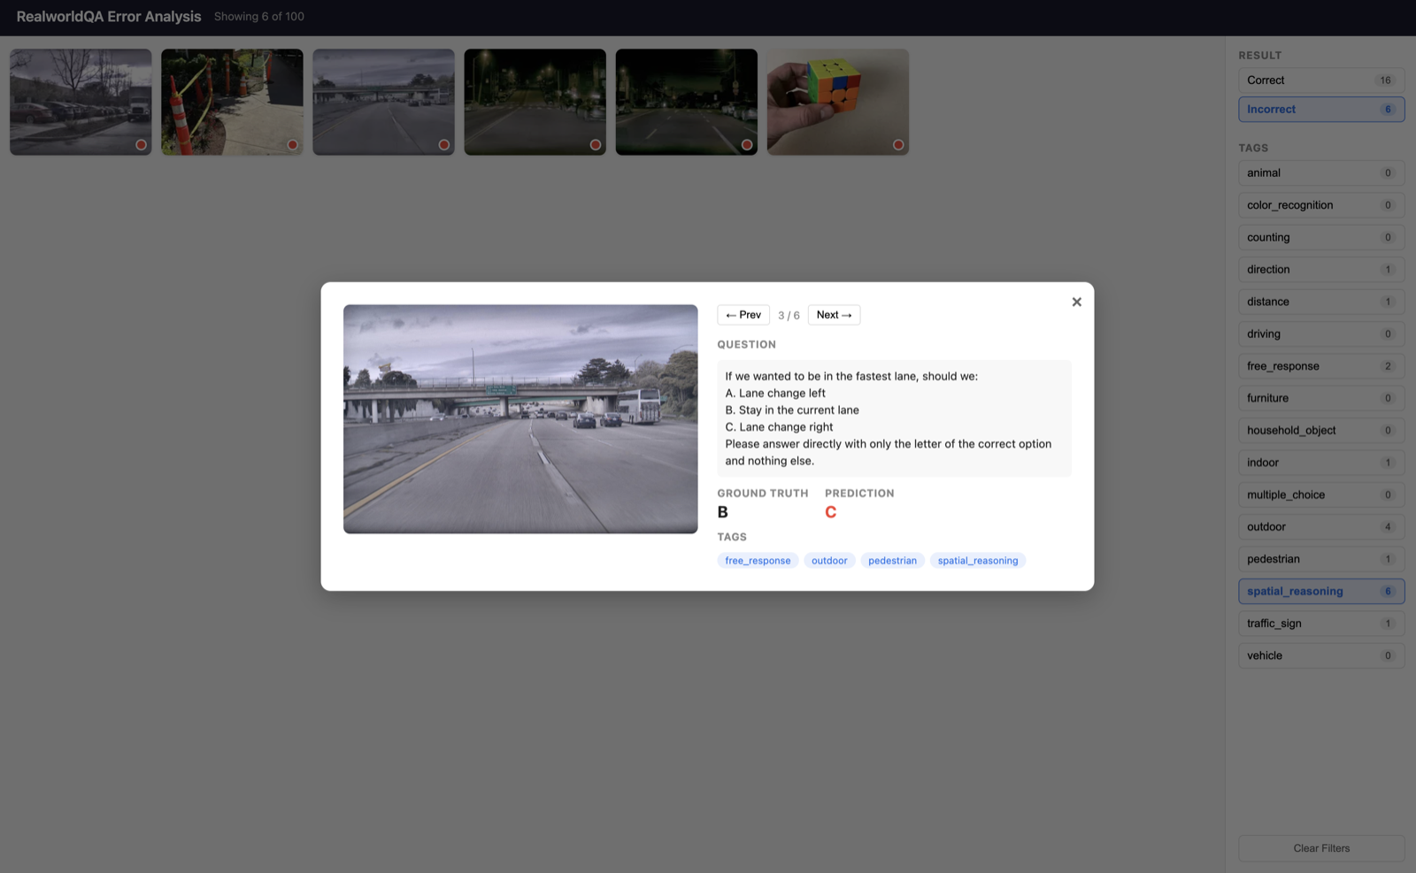
Task: Filter by the furniture tag
Action: tap(1321, 399)
